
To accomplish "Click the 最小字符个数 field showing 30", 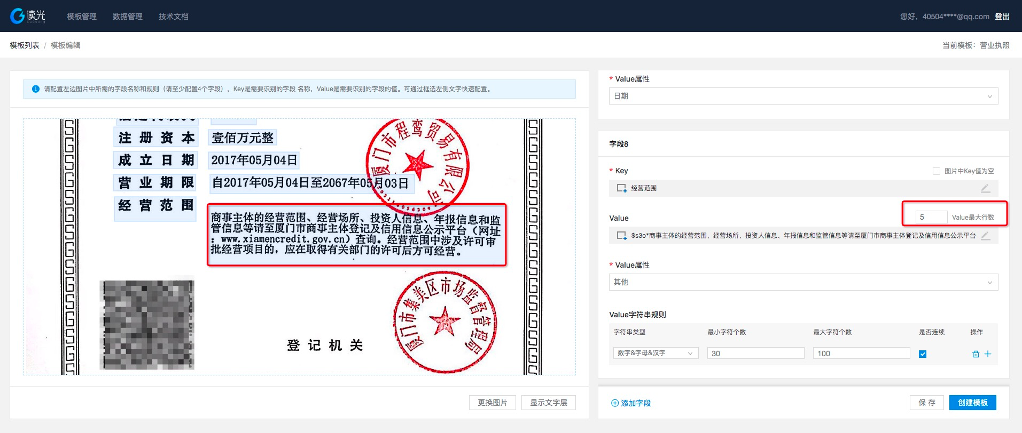I will 756,353.
